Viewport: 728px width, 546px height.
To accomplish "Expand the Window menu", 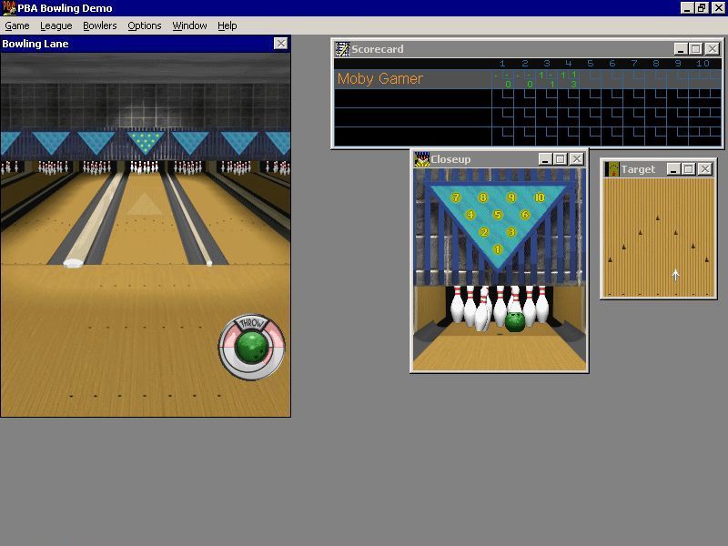I will click(189, 25).
